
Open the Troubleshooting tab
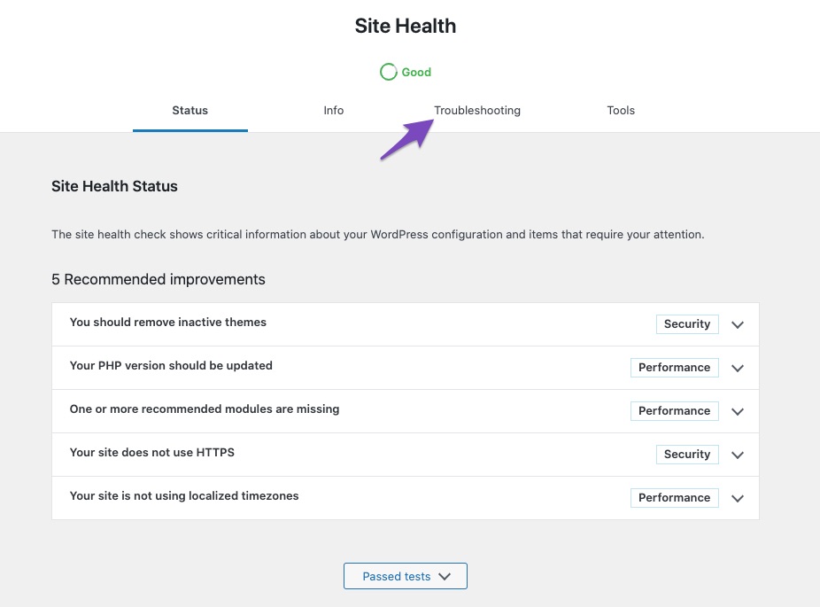tap(477, 111)
